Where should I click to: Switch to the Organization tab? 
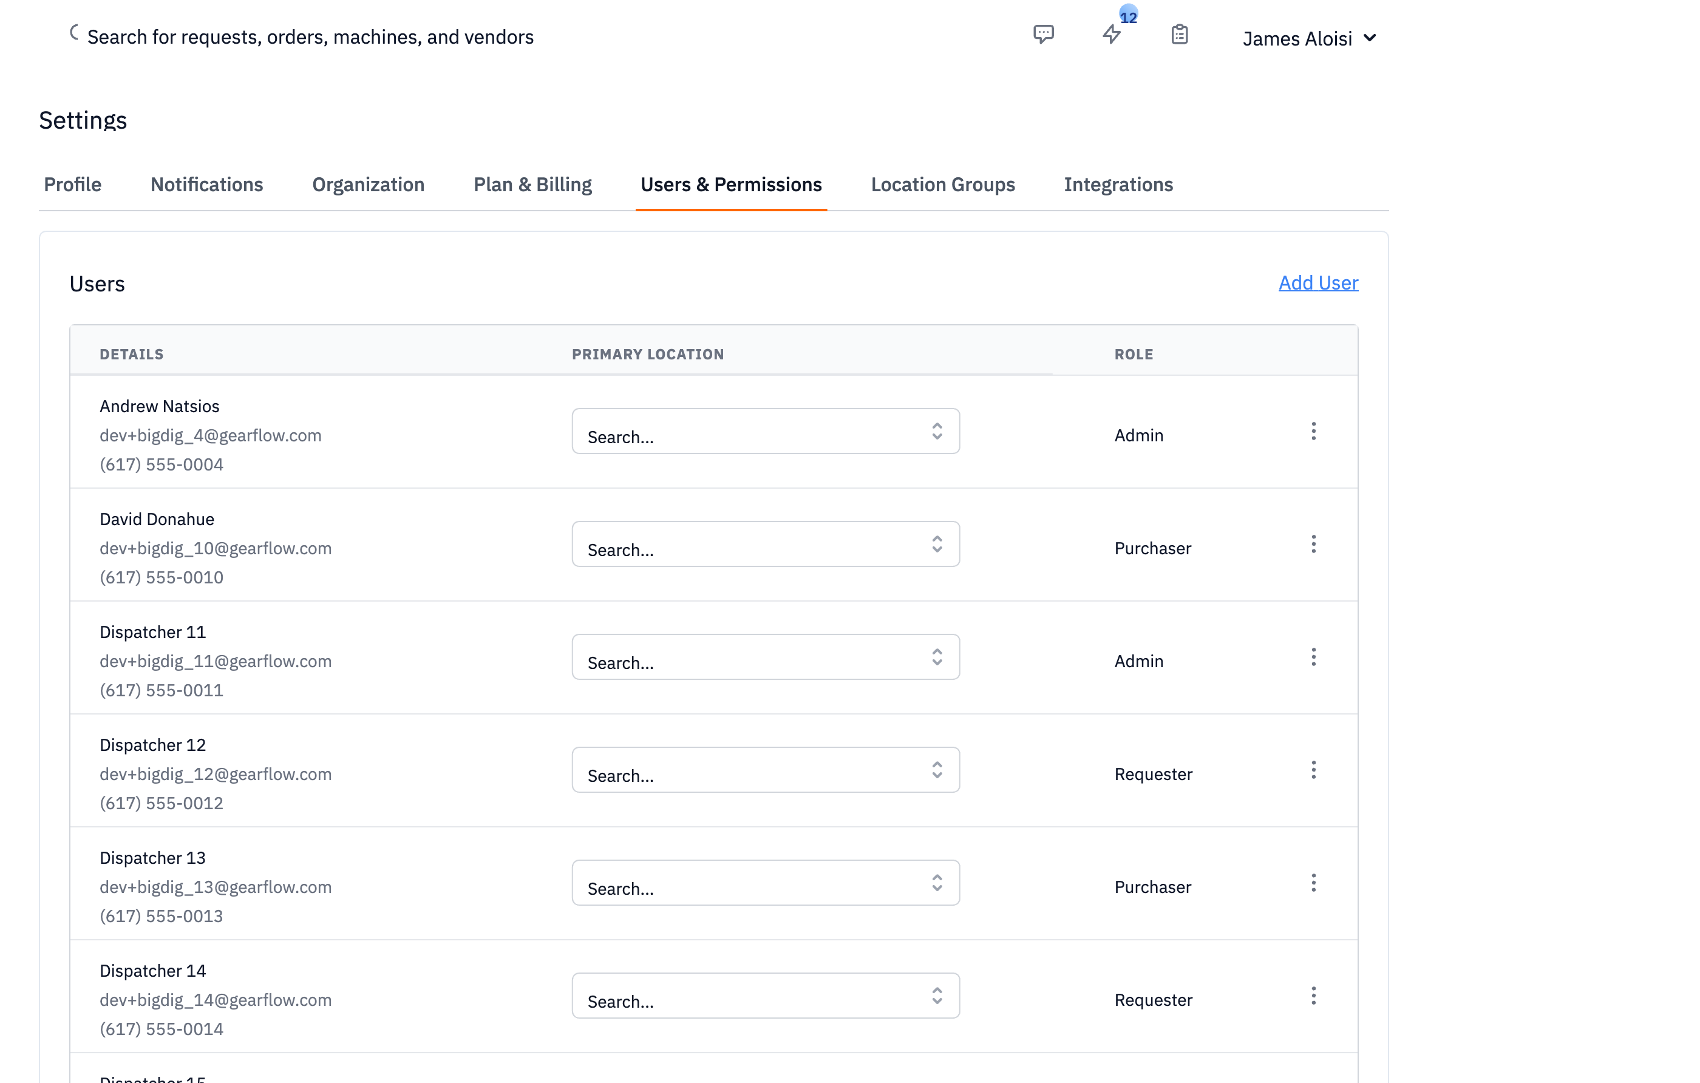(369, 185)
